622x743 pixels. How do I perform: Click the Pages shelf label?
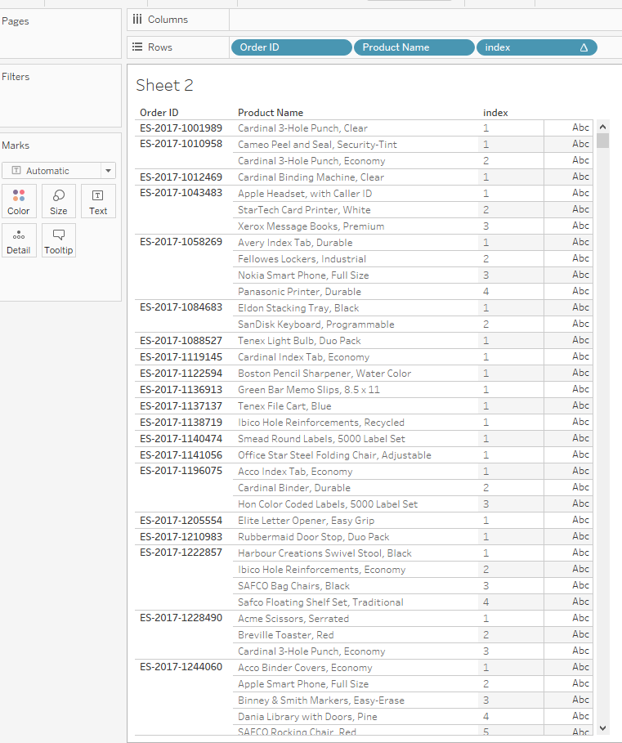click(16, 21)
